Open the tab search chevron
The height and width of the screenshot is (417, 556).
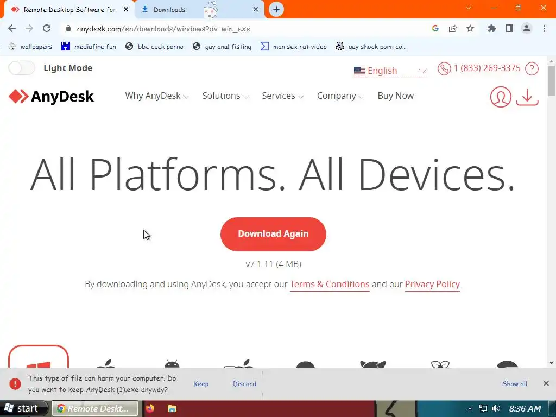pos(469,8)
